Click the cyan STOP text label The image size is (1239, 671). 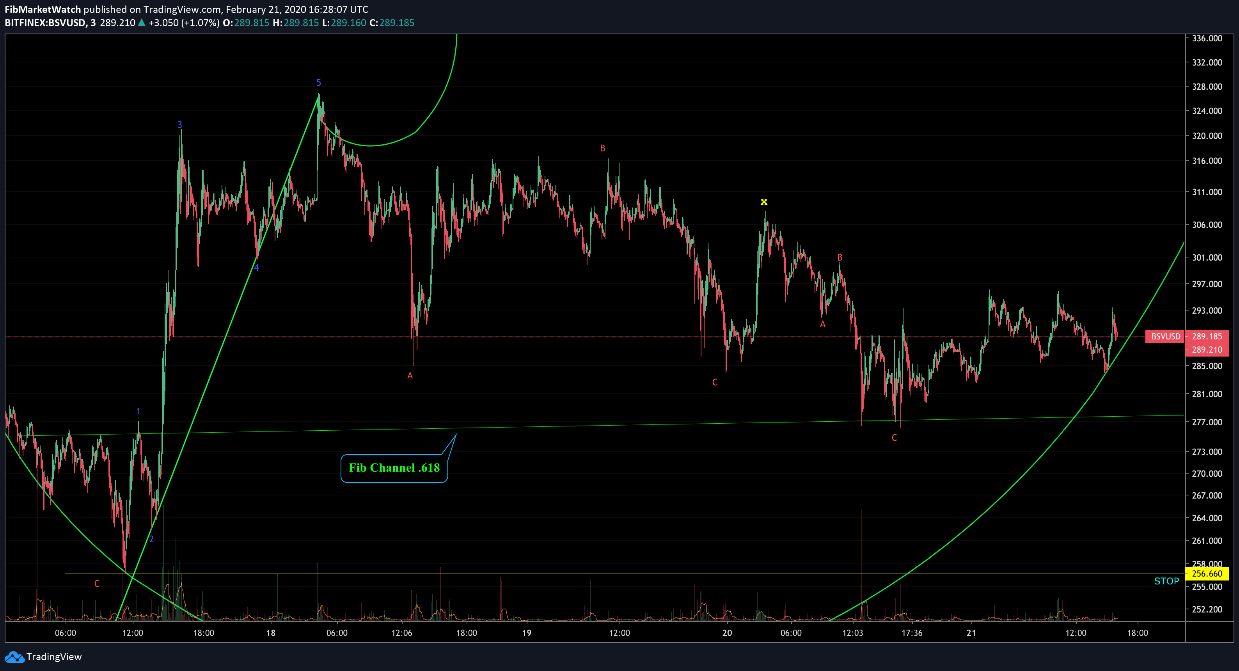click(x=1166, y=581)
